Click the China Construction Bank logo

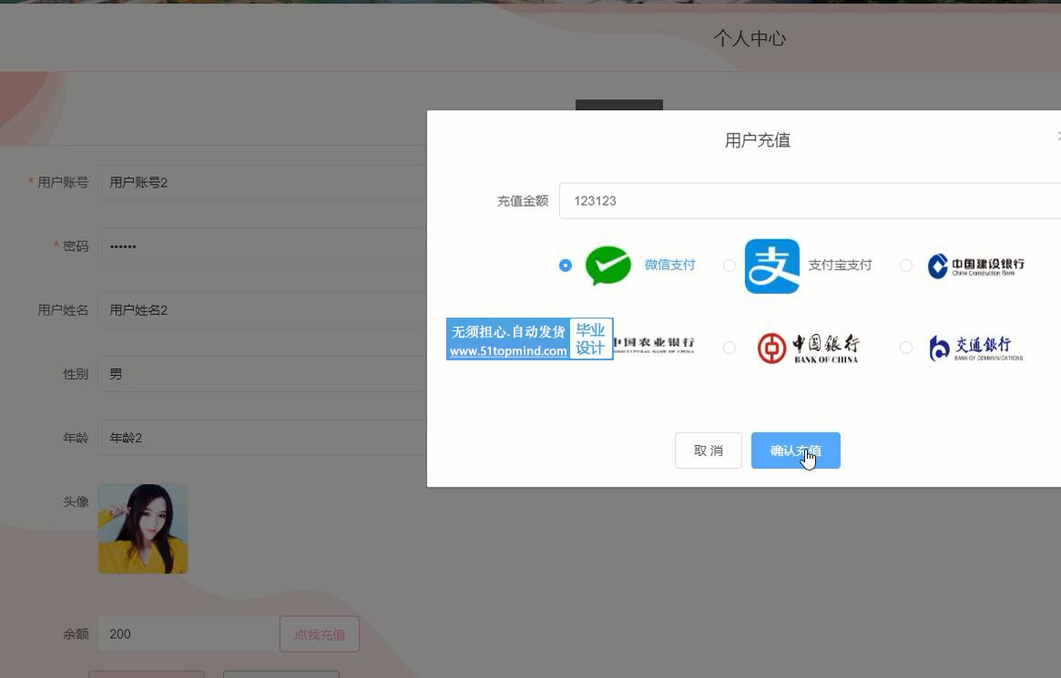(975, 266)
